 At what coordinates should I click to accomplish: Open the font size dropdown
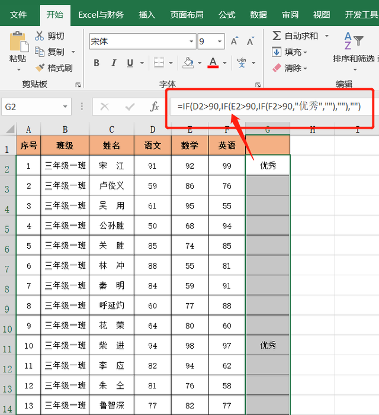click(220, 41)
